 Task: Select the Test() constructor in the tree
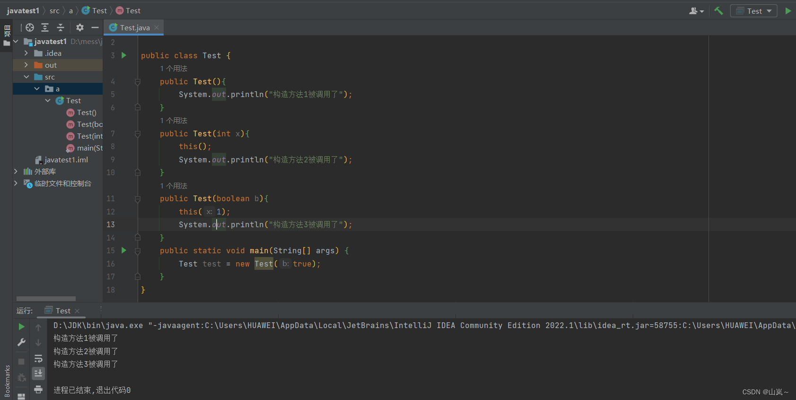point(81,112)
